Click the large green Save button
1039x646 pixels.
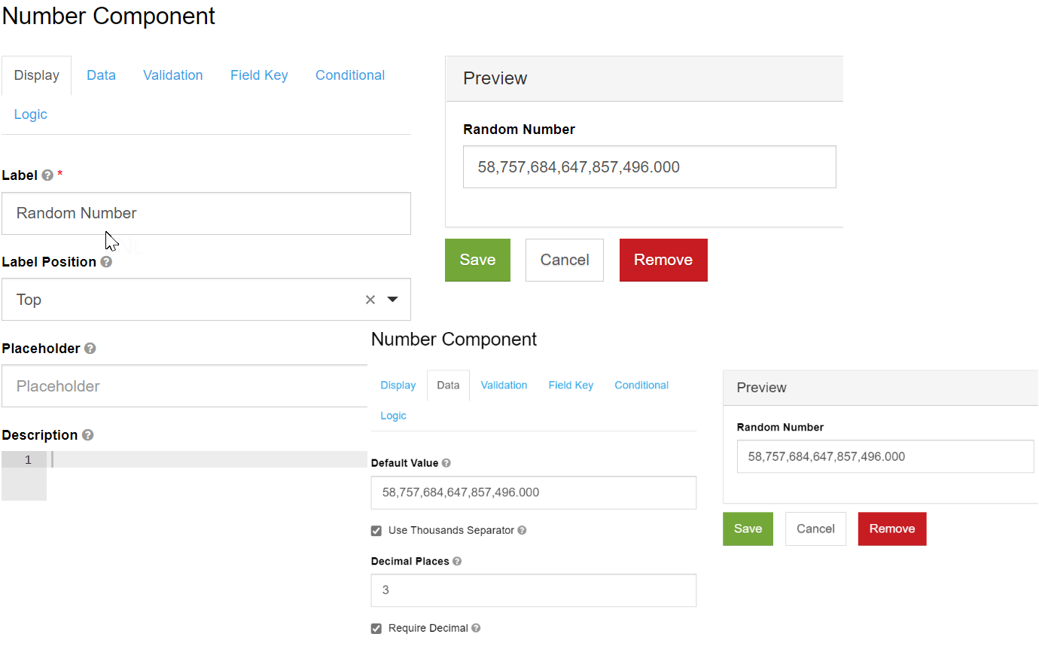(477, 260)
